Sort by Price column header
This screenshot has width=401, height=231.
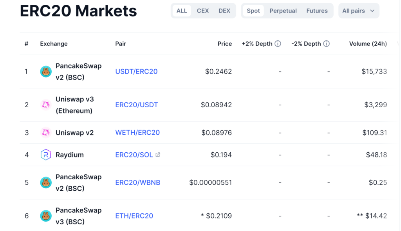[x=224, y=44]
